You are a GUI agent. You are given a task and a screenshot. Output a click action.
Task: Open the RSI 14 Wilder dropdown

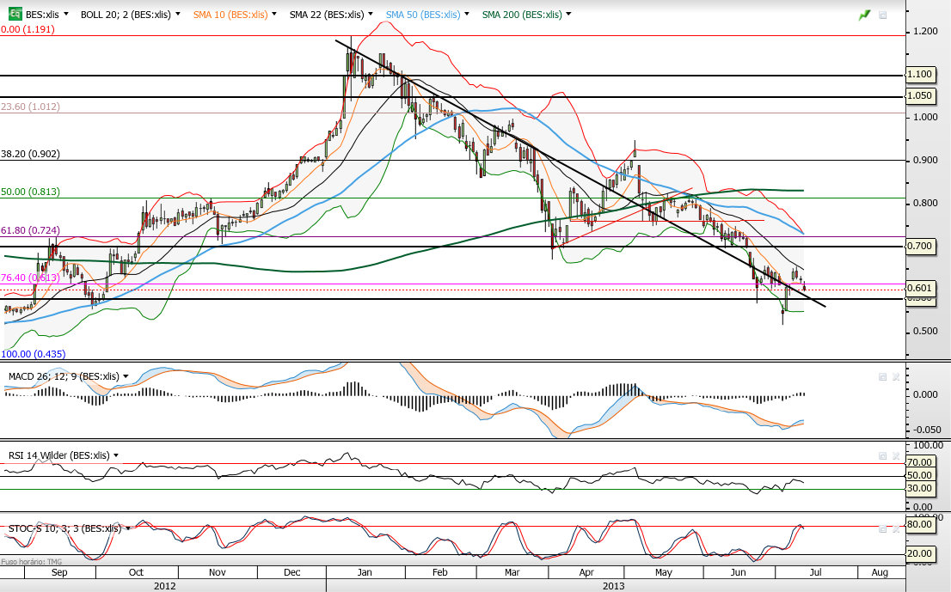click(116, 455)
